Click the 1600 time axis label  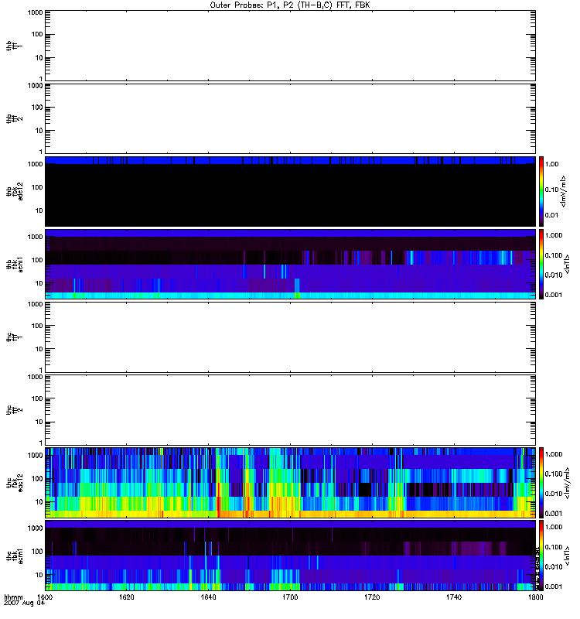point(45,597)
